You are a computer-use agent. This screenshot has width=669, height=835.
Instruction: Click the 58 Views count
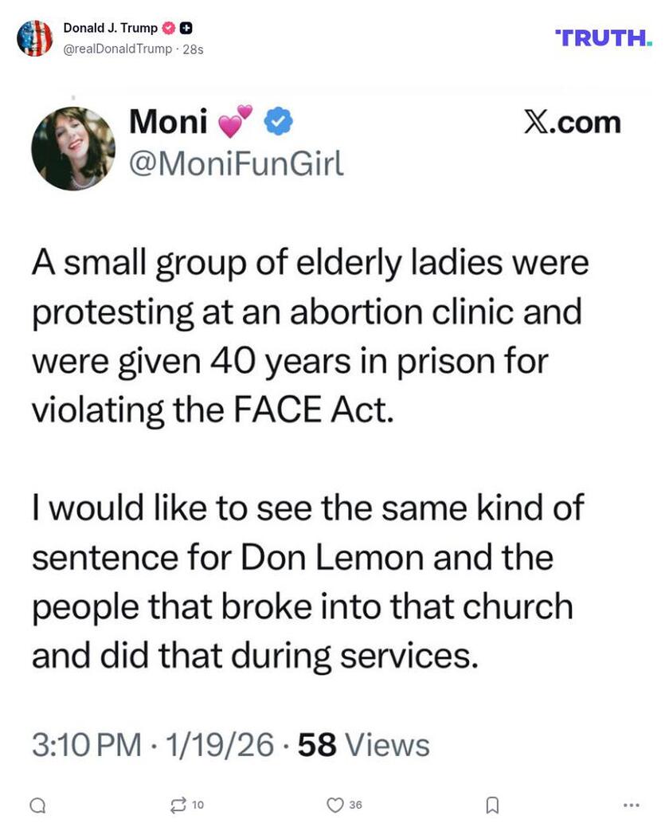click(x=363, y=745)
